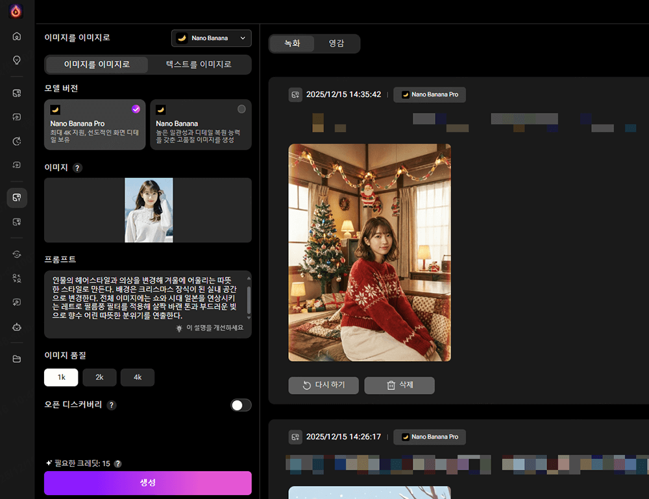
Task: Open the folder icon in left sidebar
Action: pos(17,359)
